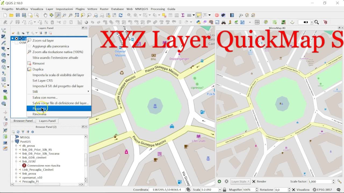The width and height of the screenshot is (344, 193).
Task: Open the Identify Features tool
Action: pos(129,15)
